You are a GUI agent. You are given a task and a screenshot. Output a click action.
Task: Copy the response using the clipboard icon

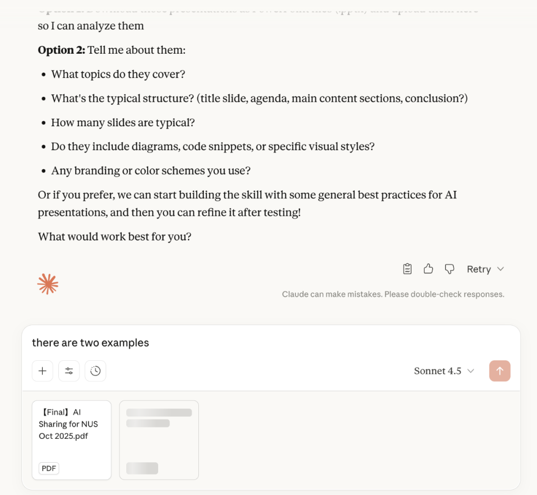407,269
